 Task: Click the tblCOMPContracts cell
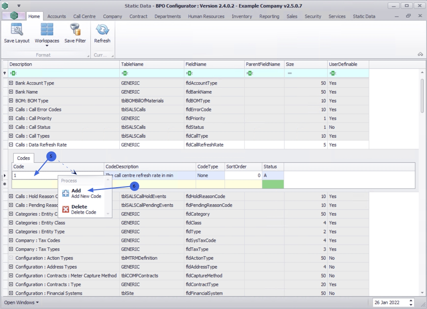tap(152, 275)
